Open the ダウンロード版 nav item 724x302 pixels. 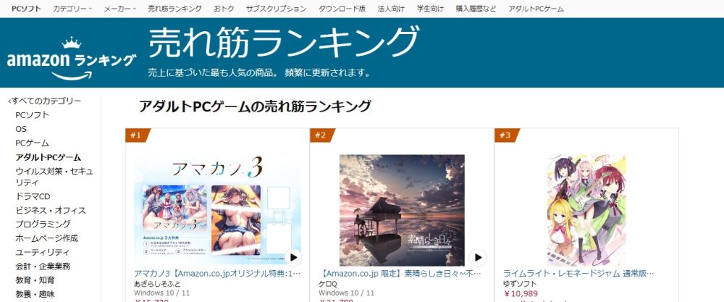pyautogui.click(x=342, y=8)
